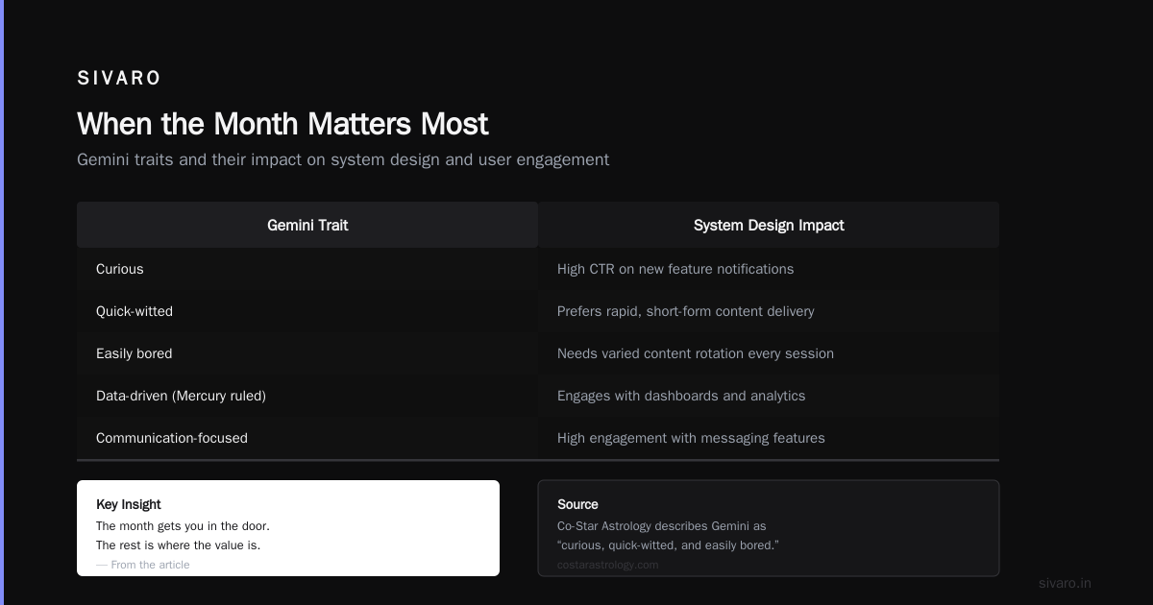Click the 'From the article' attribution
This screenshot has width=1153, height=605.
pyautogui.click(x=143, y=565)
